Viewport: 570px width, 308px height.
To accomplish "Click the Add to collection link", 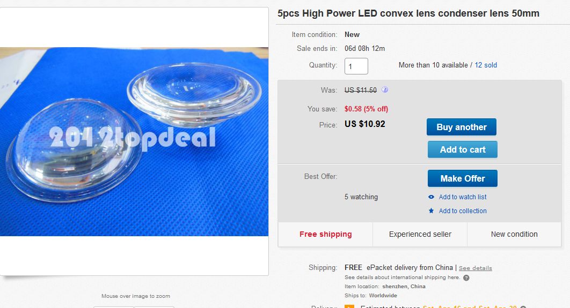I will (462, 211).
